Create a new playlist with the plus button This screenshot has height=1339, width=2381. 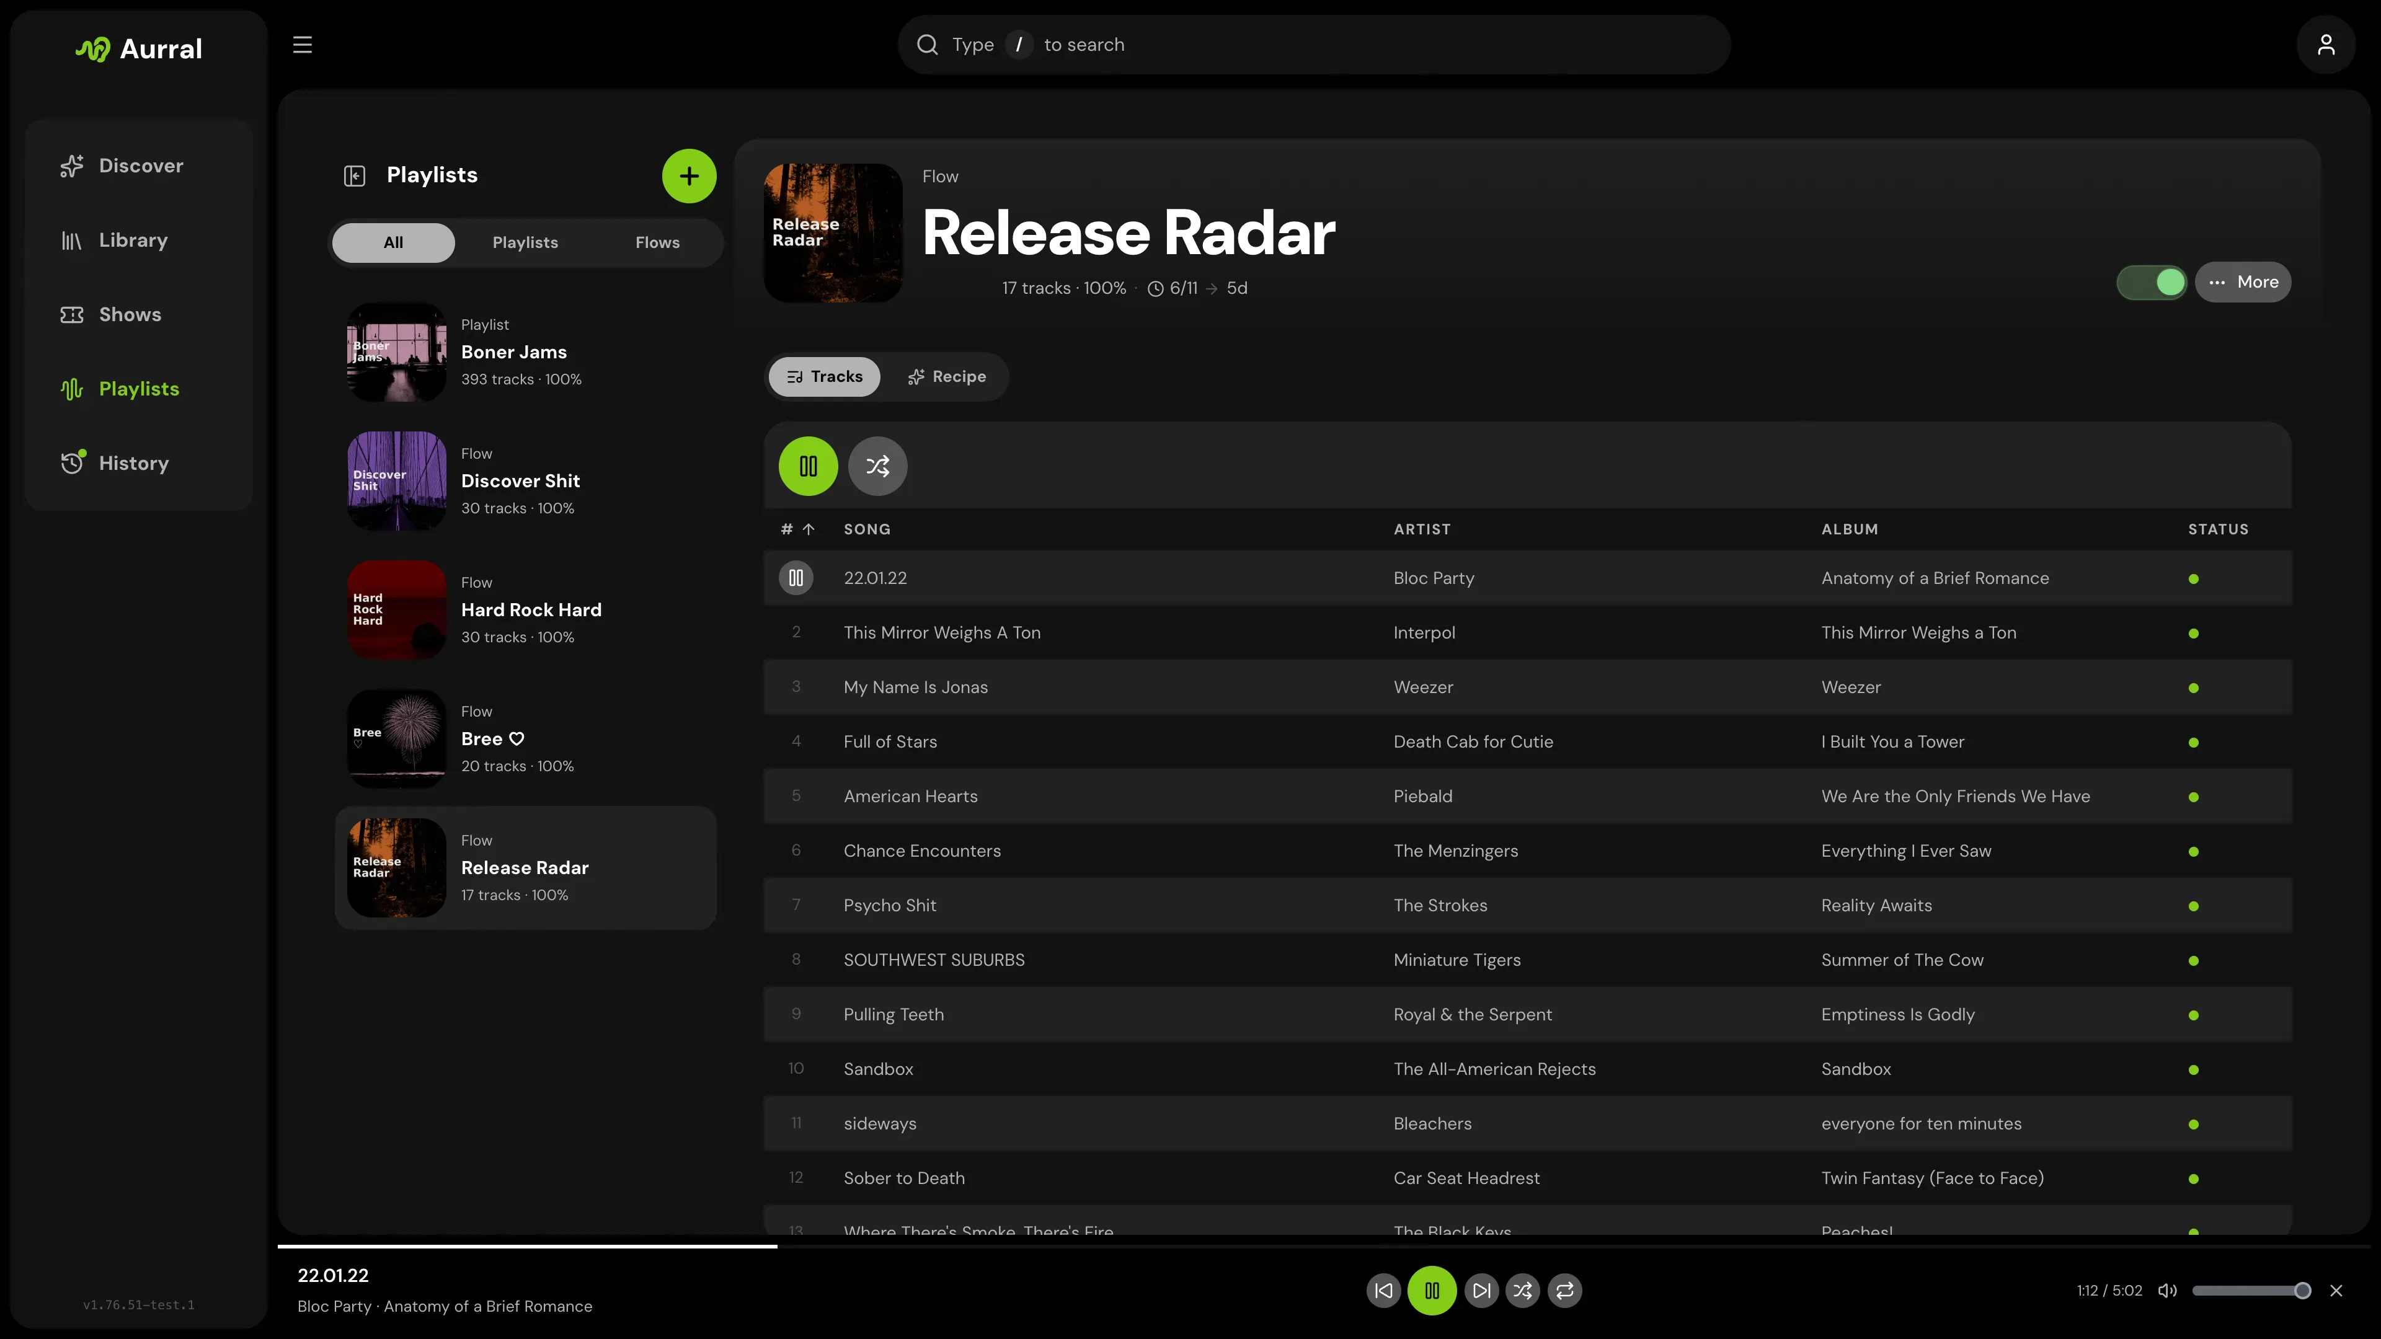[689, 175]
